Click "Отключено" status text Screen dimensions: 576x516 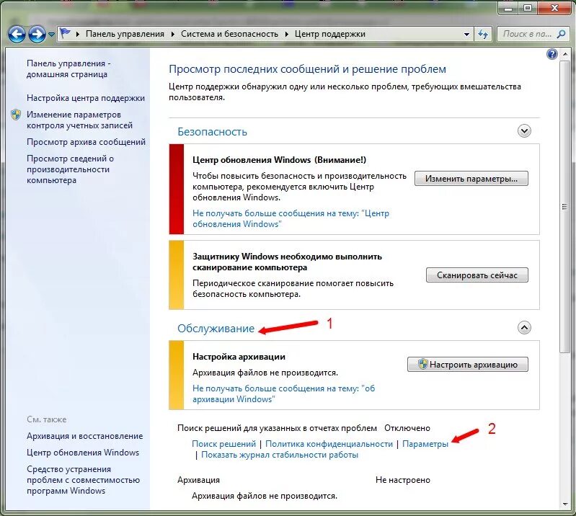[407, 428]
